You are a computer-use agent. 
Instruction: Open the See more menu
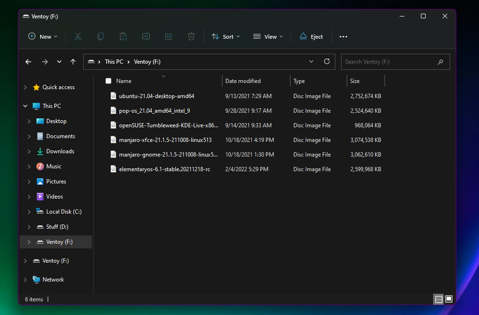pyautogui.click(x=343, y=36)
